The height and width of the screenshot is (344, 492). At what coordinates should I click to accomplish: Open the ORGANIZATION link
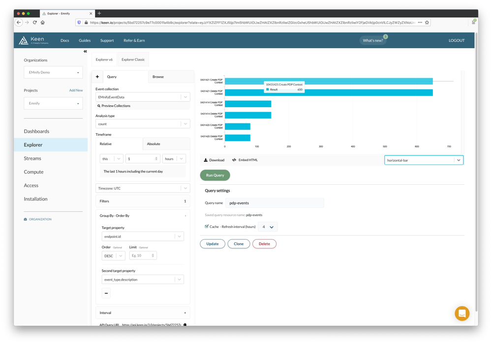click(38, 219)
